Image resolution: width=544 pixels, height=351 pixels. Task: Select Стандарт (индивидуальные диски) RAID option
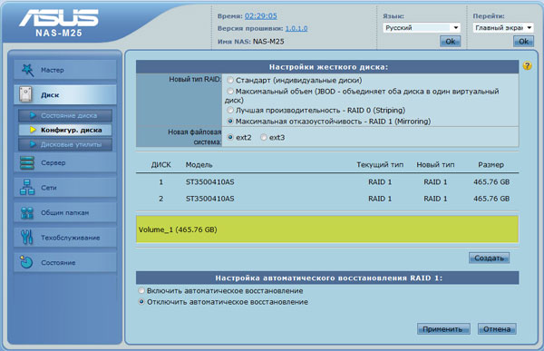pos(230,80)
